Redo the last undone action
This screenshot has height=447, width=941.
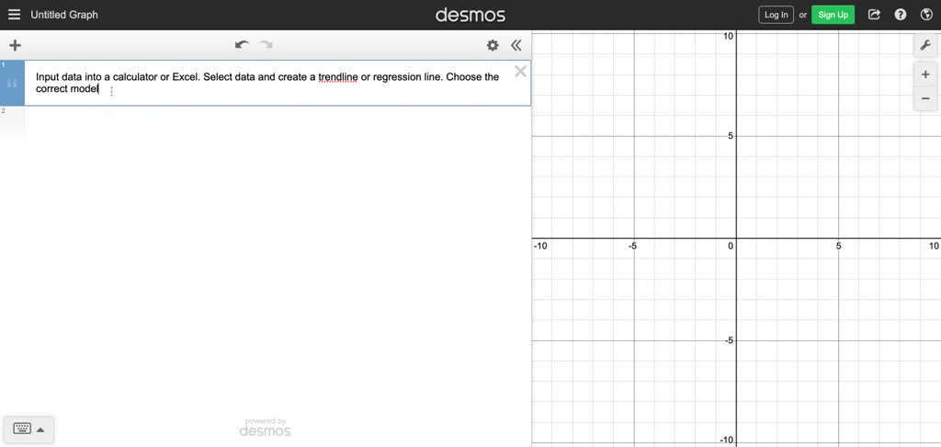click(x=266, y=45)
